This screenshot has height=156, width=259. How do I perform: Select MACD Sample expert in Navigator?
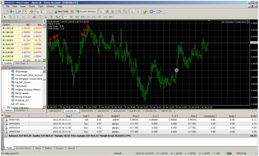pos(22,93)
